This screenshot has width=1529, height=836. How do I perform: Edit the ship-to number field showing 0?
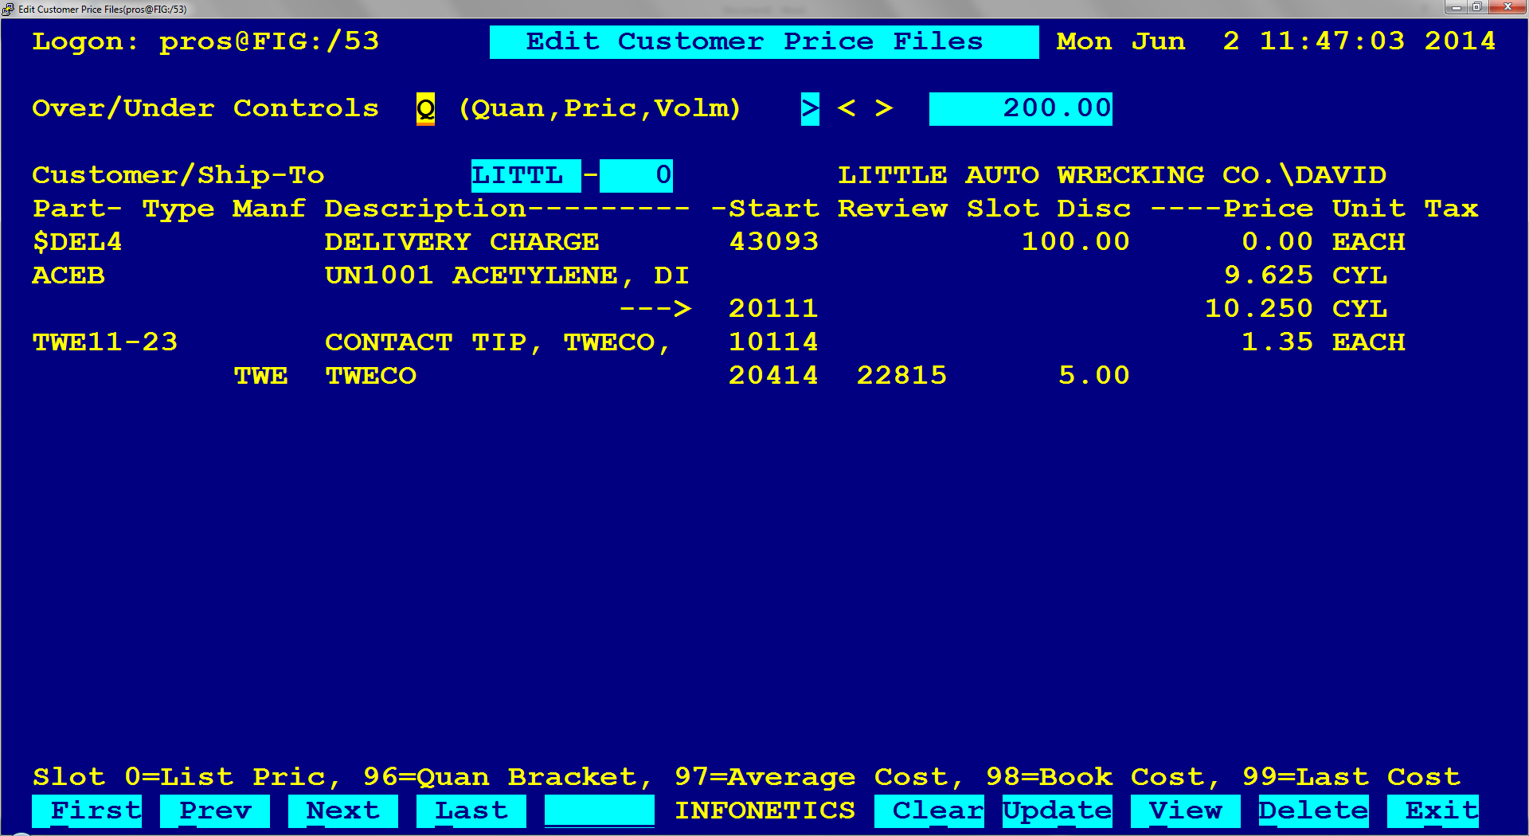pos(636,175)
